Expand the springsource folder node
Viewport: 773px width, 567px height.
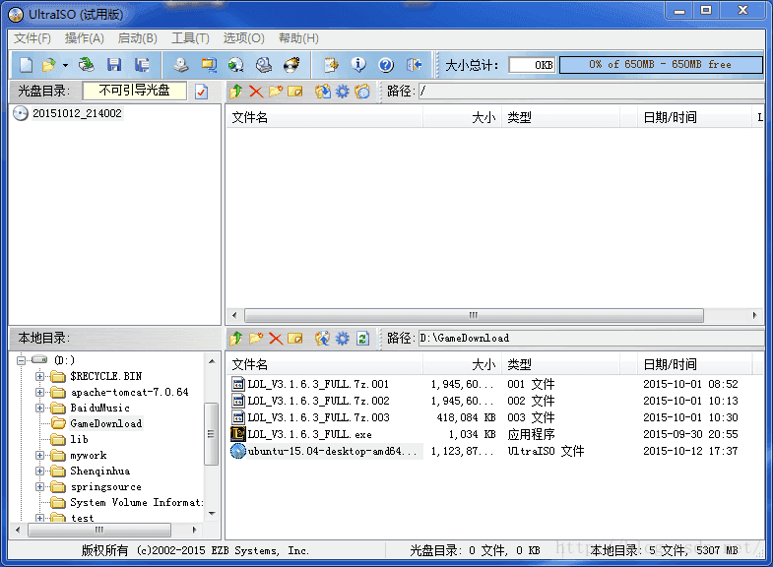(40, 487)
